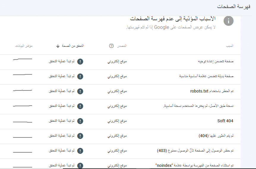Viewport: 256px width, 169px height.
Task: Open the 'تم الحظر باستخدام robots.txt' reason
Action: point(212,91)
